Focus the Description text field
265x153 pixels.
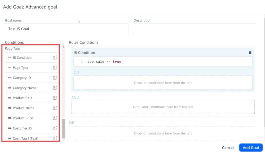click(x=195, y=29)
